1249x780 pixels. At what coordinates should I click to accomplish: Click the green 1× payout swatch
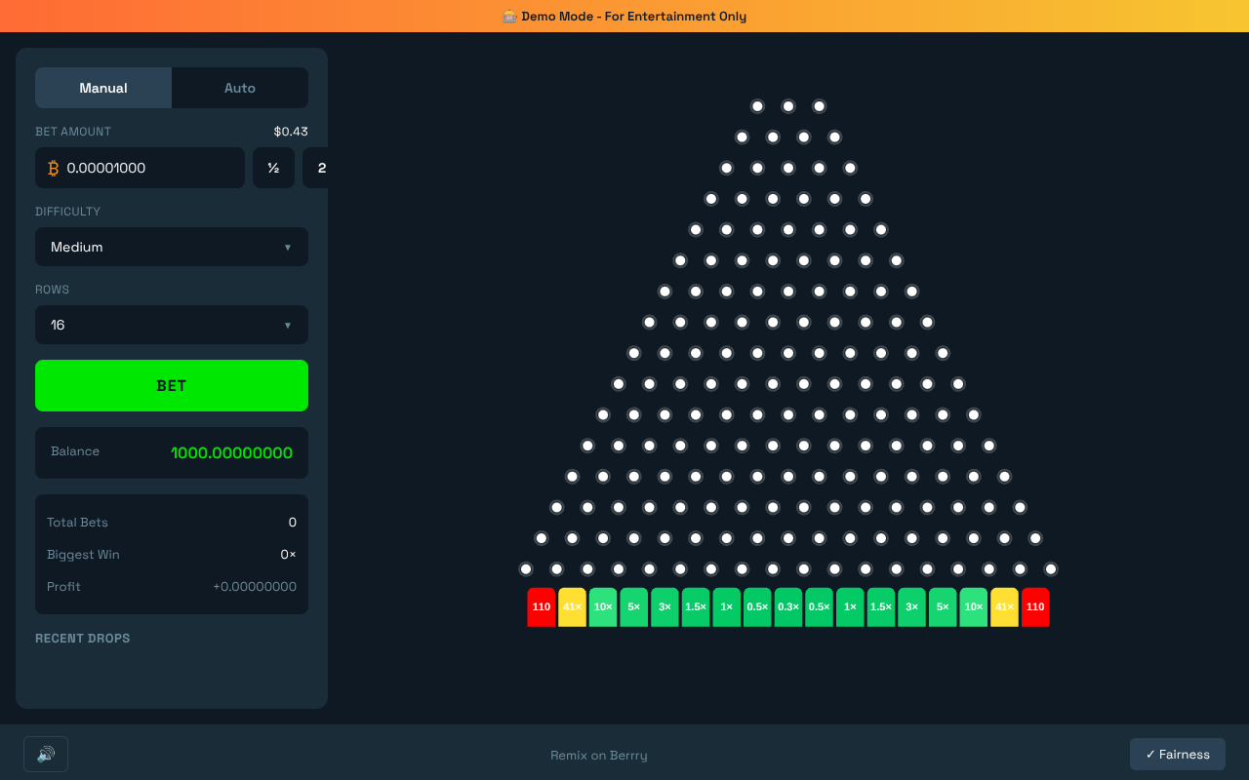pyautogui.click(x=726, y=606)
